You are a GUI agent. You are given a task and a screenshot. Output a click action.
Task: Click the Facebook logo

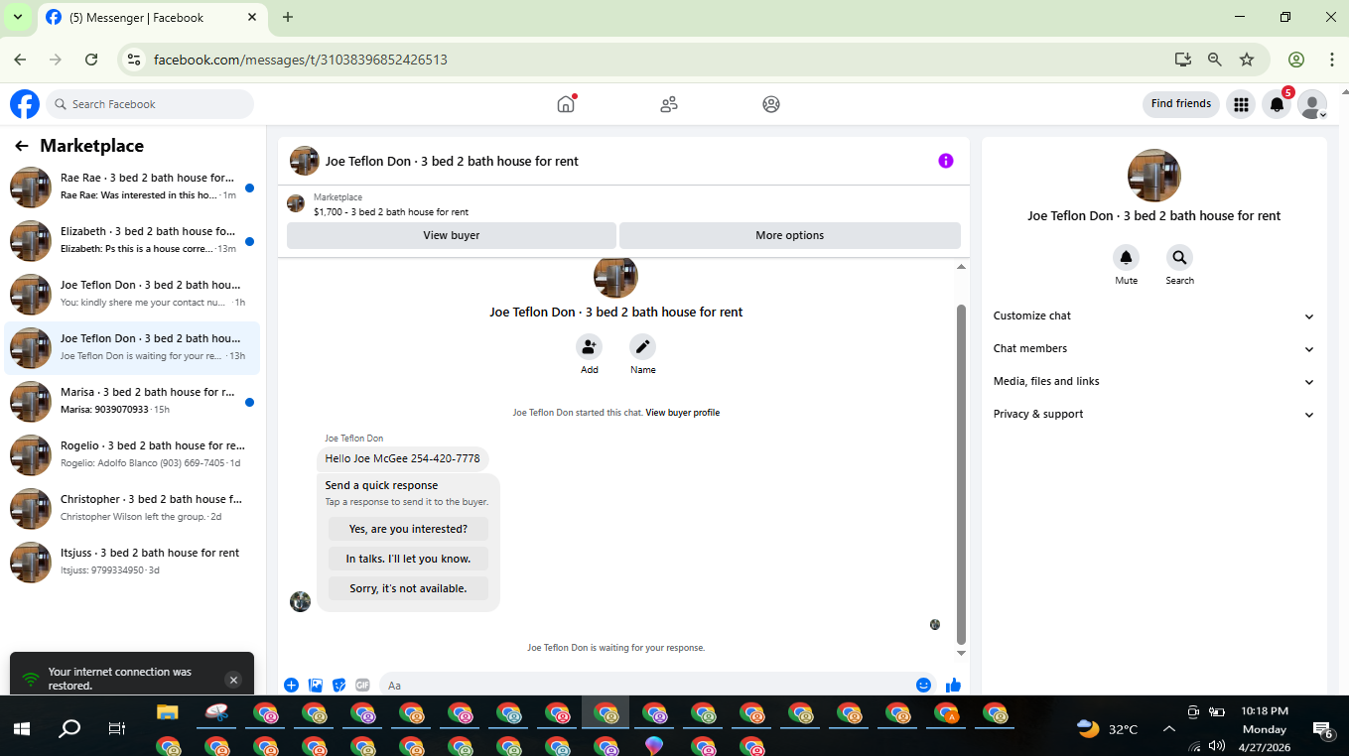click(x=25, y=104)
